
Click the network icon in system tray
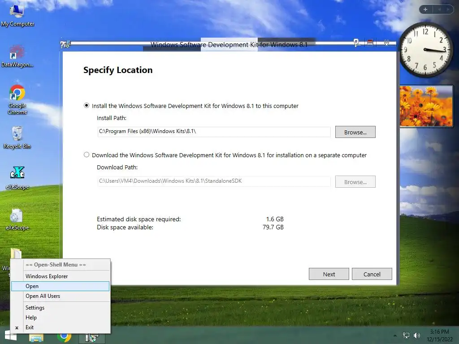(x=406, y=335)
